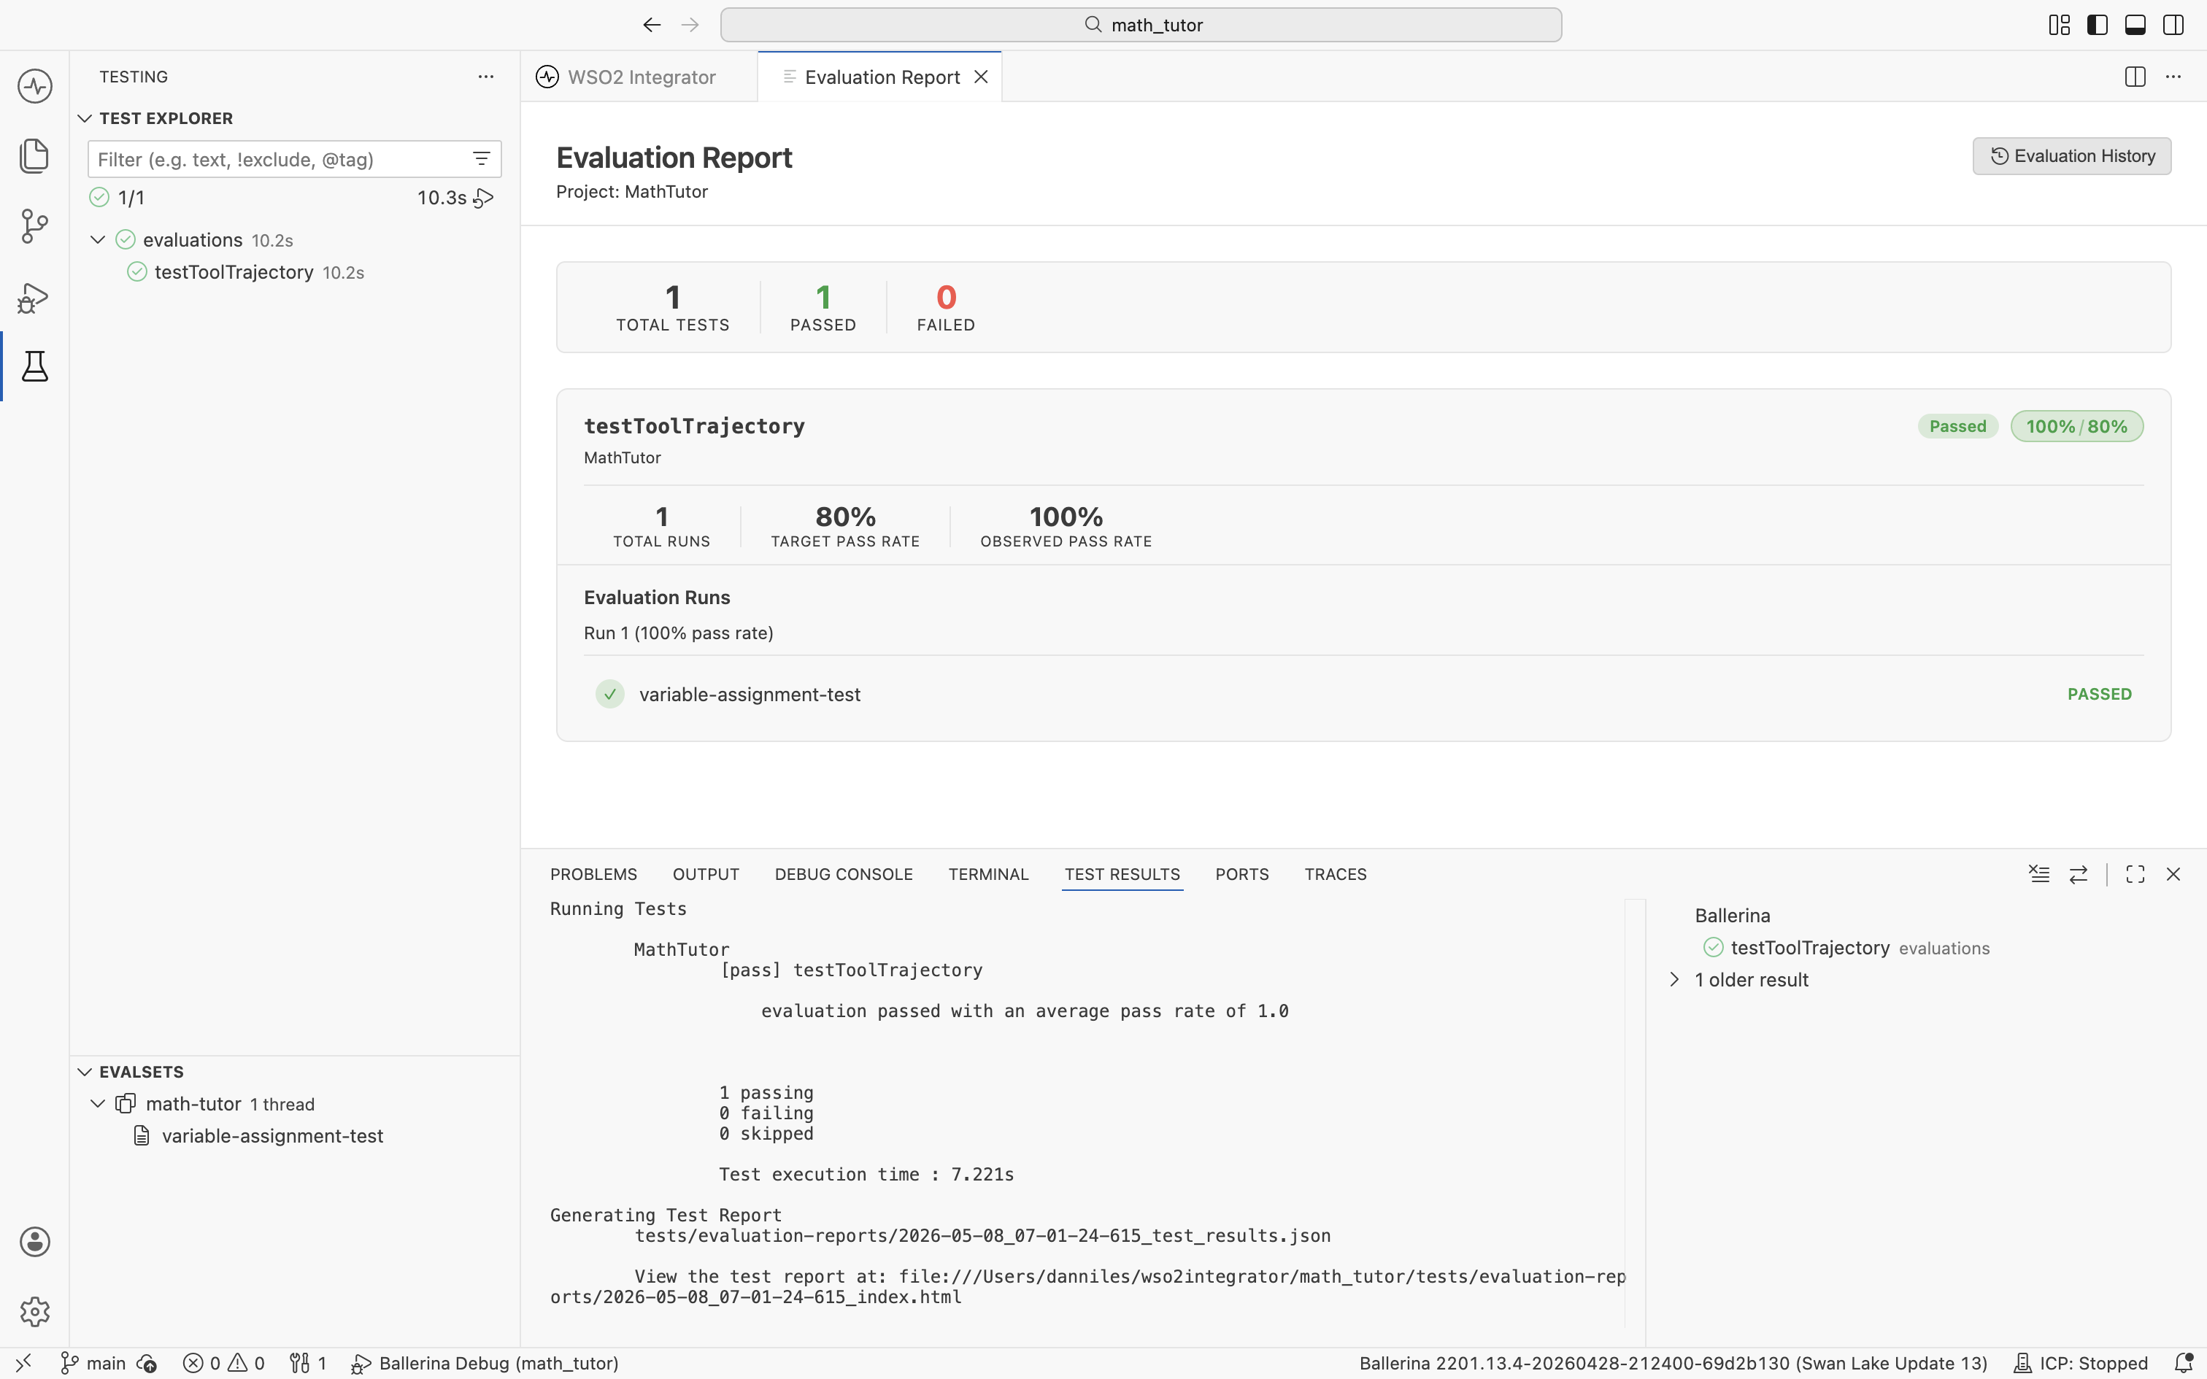Open the WSO2 Integrator activity bar icon
Screen dimensions: 2207x1379
[34, 87]
